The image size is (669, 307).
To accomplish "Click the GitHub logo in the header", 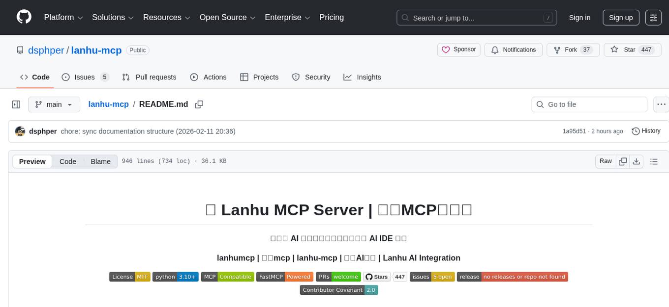I will coord(24,17).
